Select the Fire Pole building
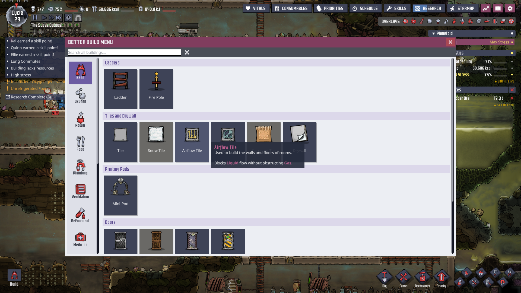This screenshot has height=293, width=521. pyautogui.click(x=156, y=89)
